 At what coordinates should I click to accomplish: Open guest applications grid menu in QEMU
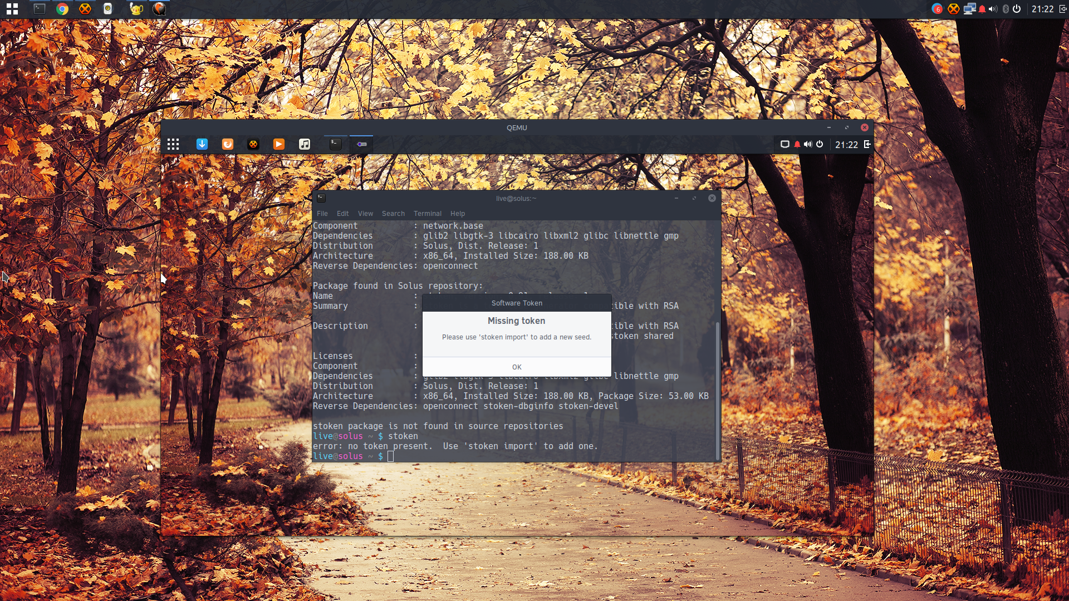[x=173, y=144]
